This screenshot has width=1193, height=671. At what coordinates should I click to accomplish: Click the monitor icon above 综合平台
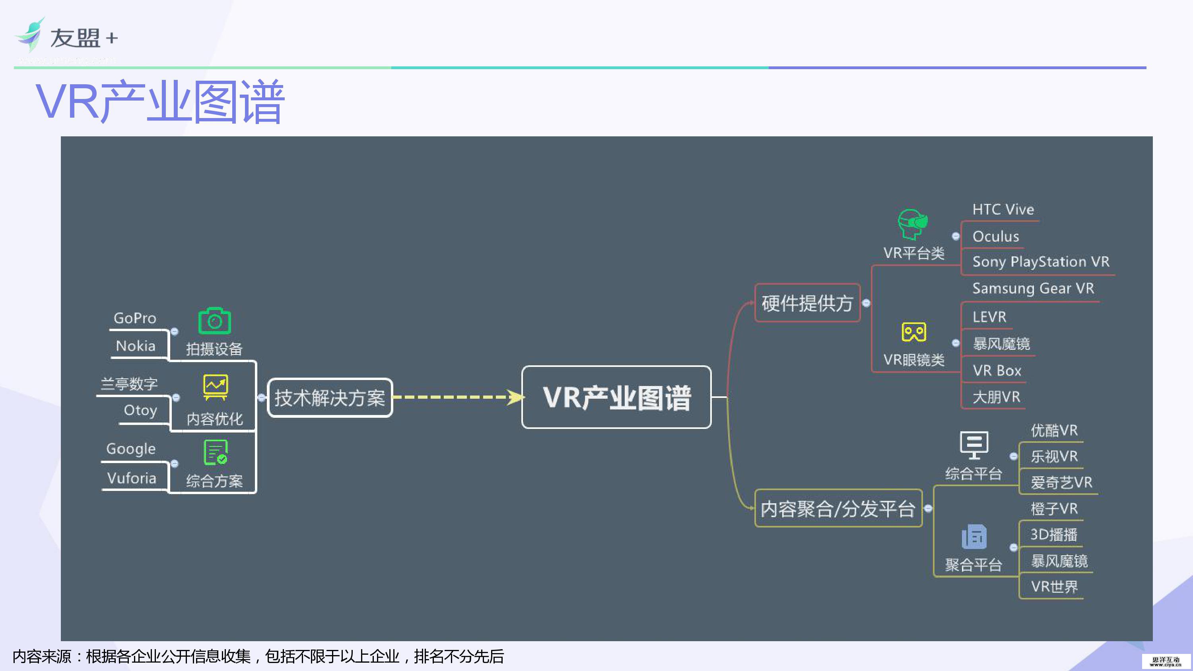[x=974, y=446]
